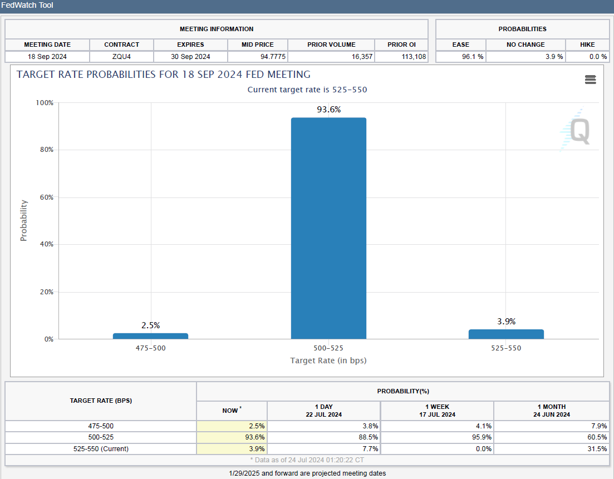Click the 96.1 % ease probability

472,57
